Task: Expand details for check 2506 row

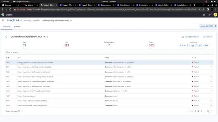Action: [x=211, y=91]
